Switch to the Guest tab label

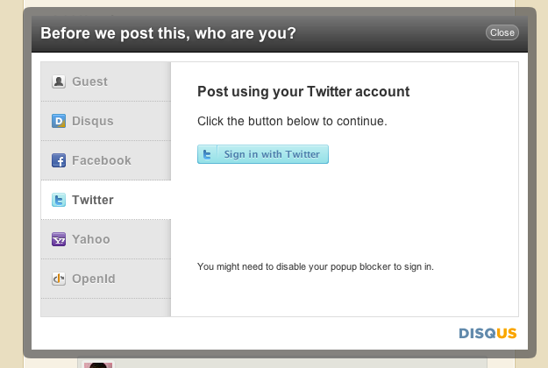(x=89, y=82)
